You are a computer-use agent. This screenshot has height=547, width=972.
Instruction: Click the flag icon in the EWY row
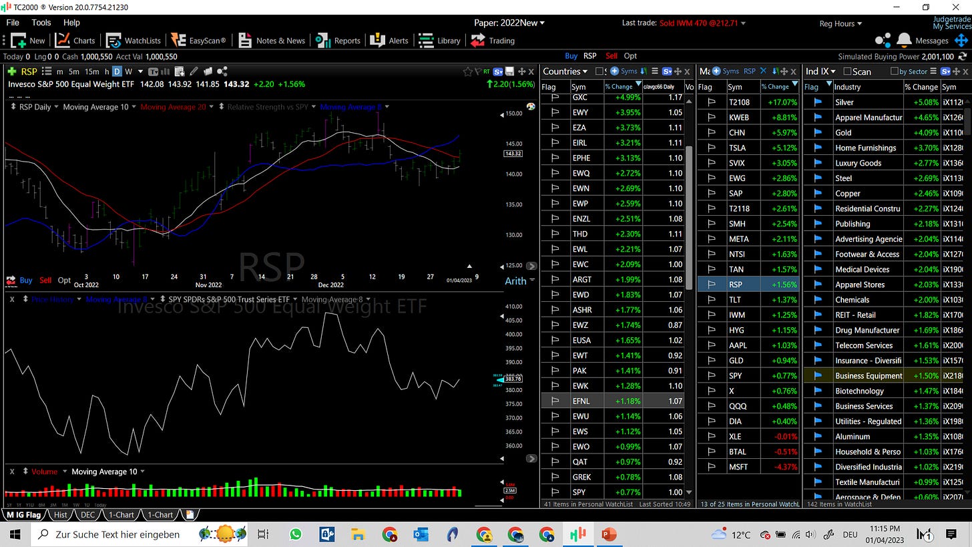click(x=555, y=112)
